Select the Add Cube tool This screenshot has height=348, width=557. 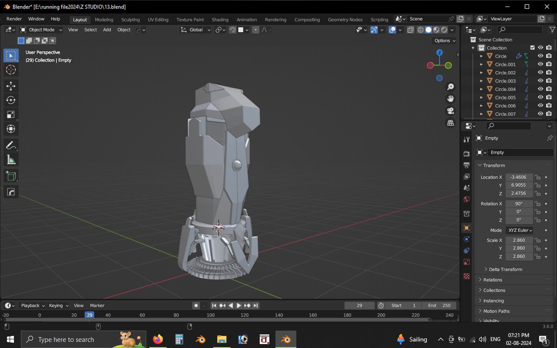pos(11,176)
